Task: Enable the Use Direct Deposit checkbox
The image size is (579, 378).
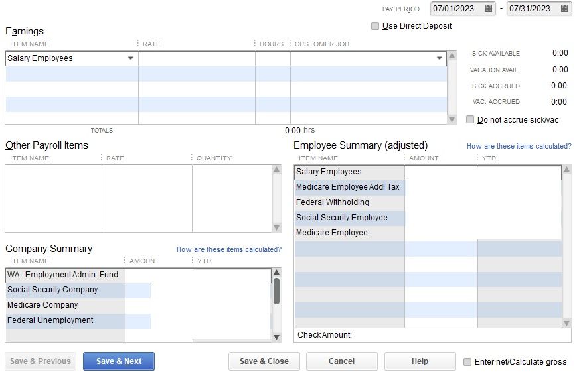Action: coord(376,26)
